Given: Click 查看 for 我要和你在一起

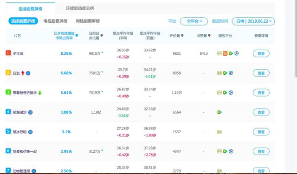Looking at the screenshot, I should coord(261,151).
